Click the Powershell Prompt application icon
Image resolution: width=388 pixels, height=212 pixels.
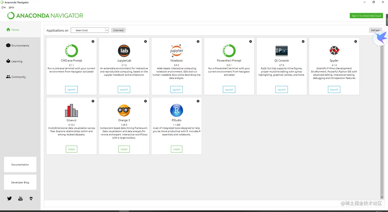click(229, 51)
